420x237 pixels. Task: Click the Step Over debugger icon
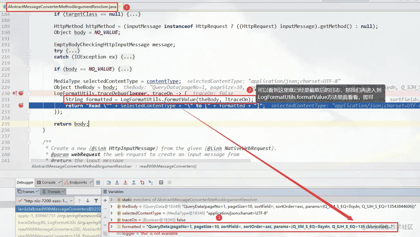click(x=109, y=182)
